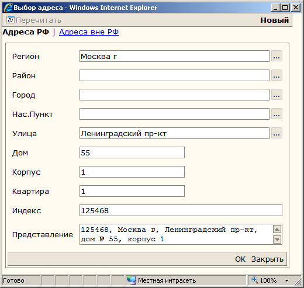This screenshot has height=288, width=304.
Task: Click the Район field label
Action: pos(24,76)
